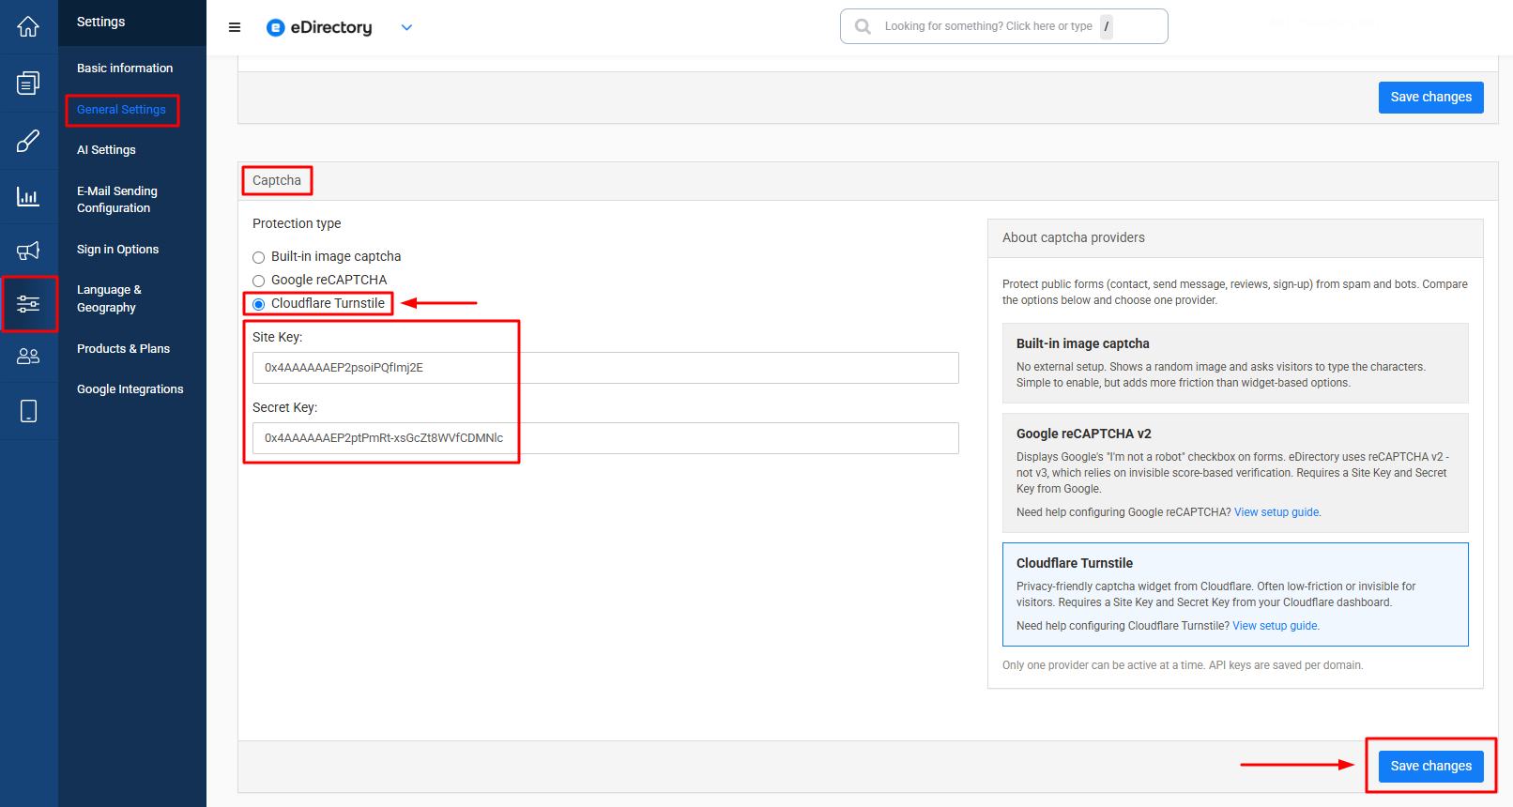Viewport: 1513px width, 807px height.
Task: Click the search box at top
Action: pos(1003,26)
